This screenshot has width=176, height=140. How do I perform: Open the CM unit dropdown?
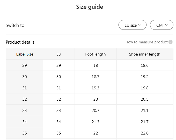[x=161, y=25]
